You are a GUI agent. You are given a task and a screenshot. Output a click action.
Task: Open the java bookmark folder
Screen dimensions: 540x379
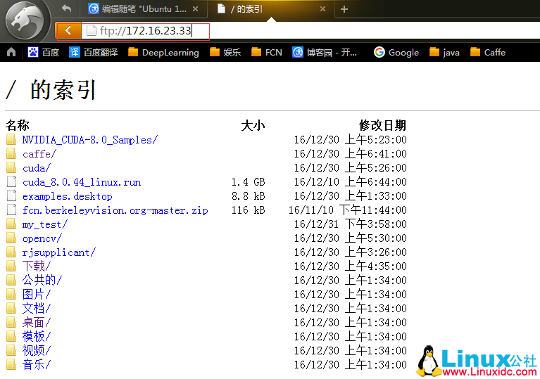coord(445,52)
